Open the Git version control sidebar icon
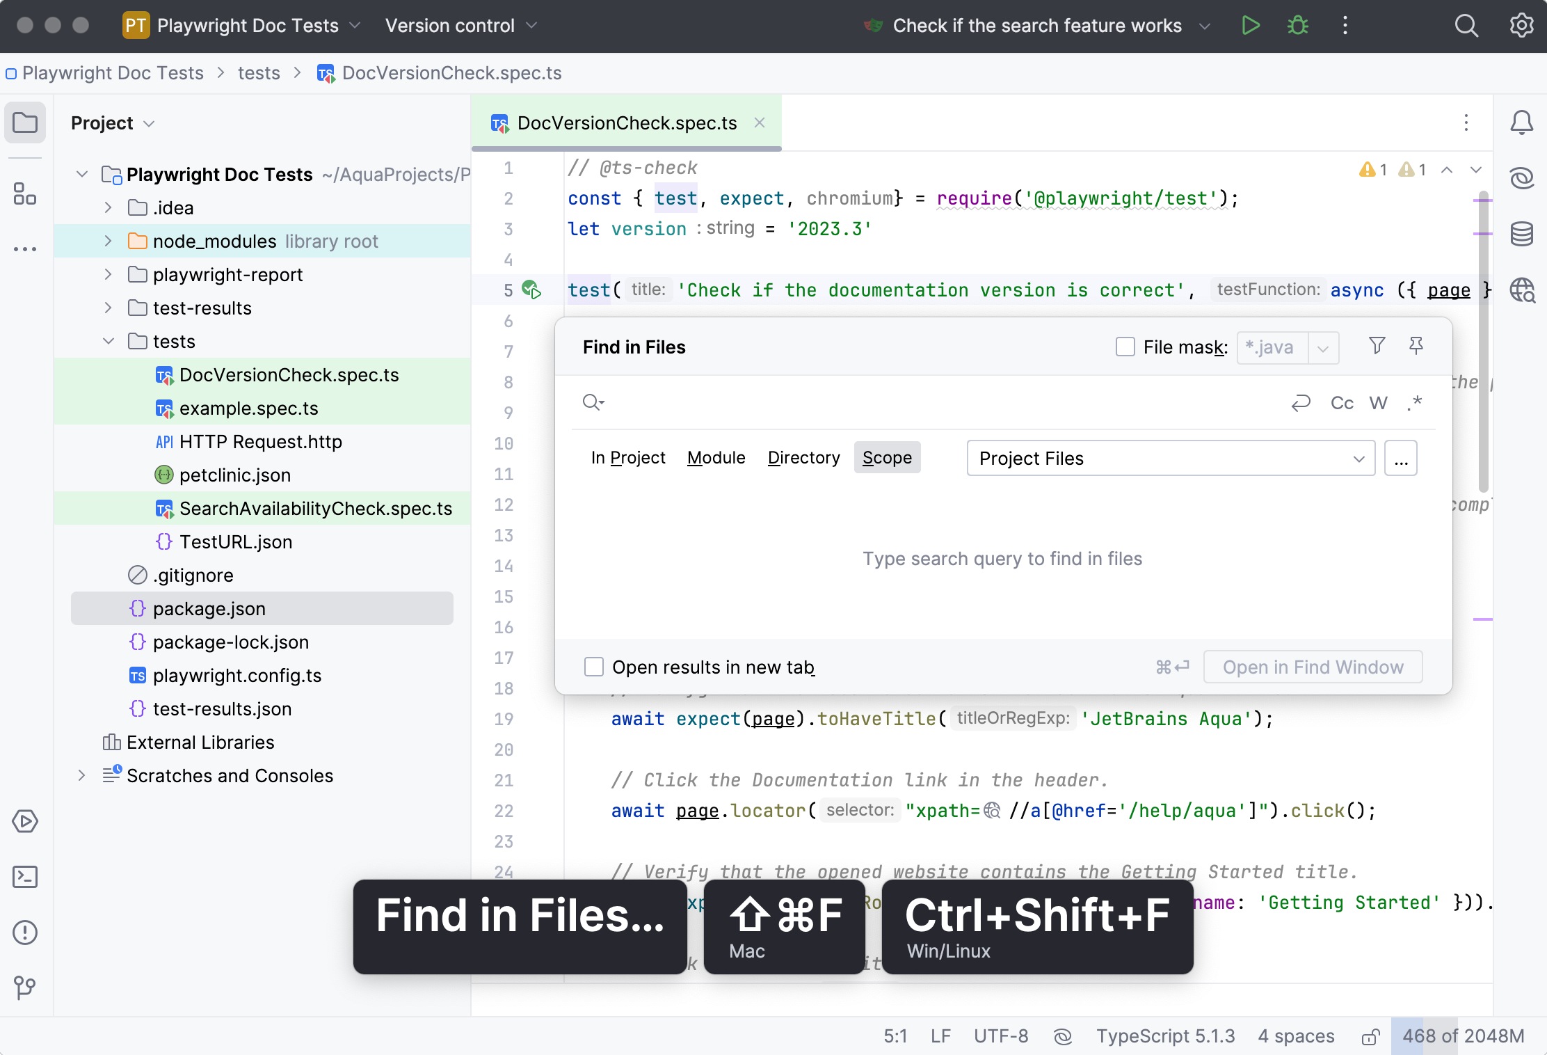The image size is (1547, 1055). pos(25,987)
